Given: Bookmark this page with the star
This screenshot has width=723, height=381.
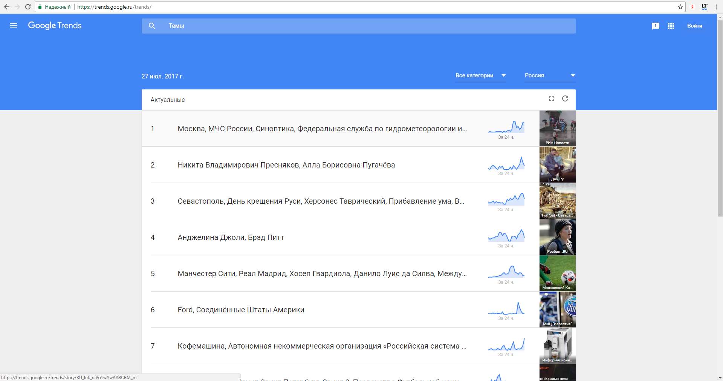Looking at the screenshot, I should click(680, 7).
